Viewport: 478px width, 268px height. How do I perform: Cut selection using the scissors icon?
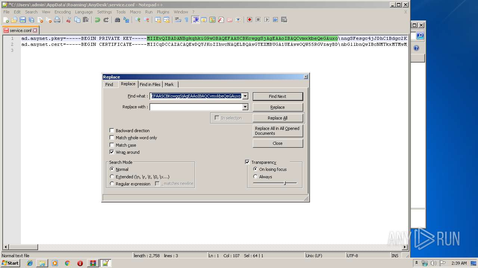point(69,20)
